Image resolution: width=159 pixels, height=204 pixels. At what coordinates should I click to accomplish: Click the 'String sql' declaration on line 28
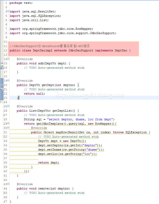pyautogui.click(x=33, y=120)
